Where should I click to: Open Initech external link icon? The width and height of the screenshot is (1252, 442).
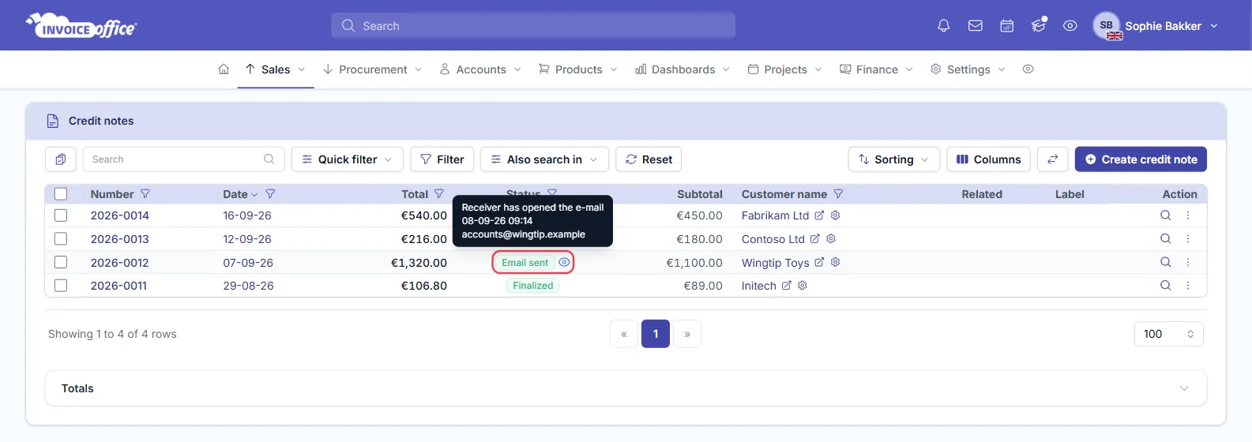787,286
